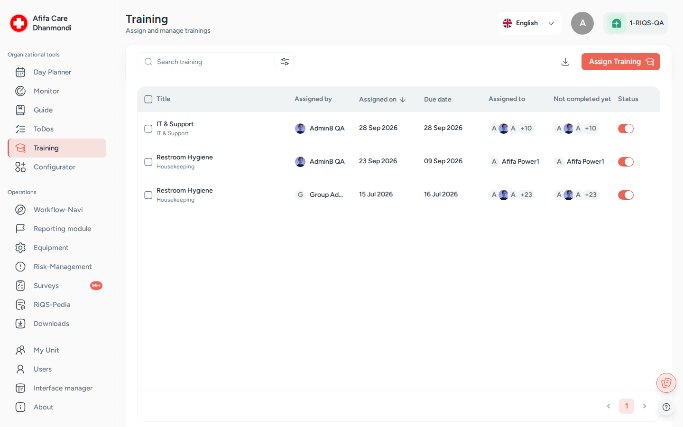Click the Assign Training button
Screen dimensions: 683x427
(x=620, y=62)
